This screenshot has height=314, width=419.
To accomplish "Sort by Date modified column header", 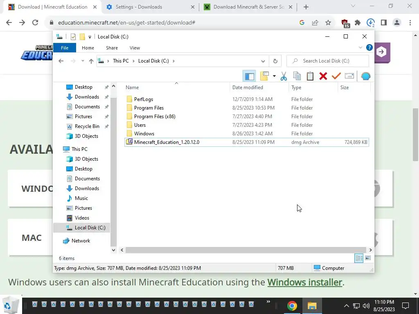I will (x=259, y=87).
